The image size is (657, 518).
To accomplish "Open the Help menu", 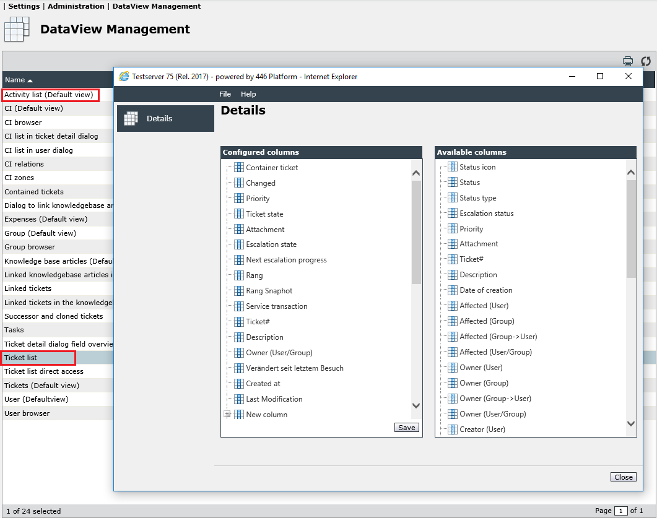I will point(248,94).
